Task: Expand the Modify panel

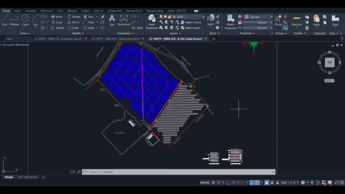Action: pyautogui.click(x=78, y=33)
